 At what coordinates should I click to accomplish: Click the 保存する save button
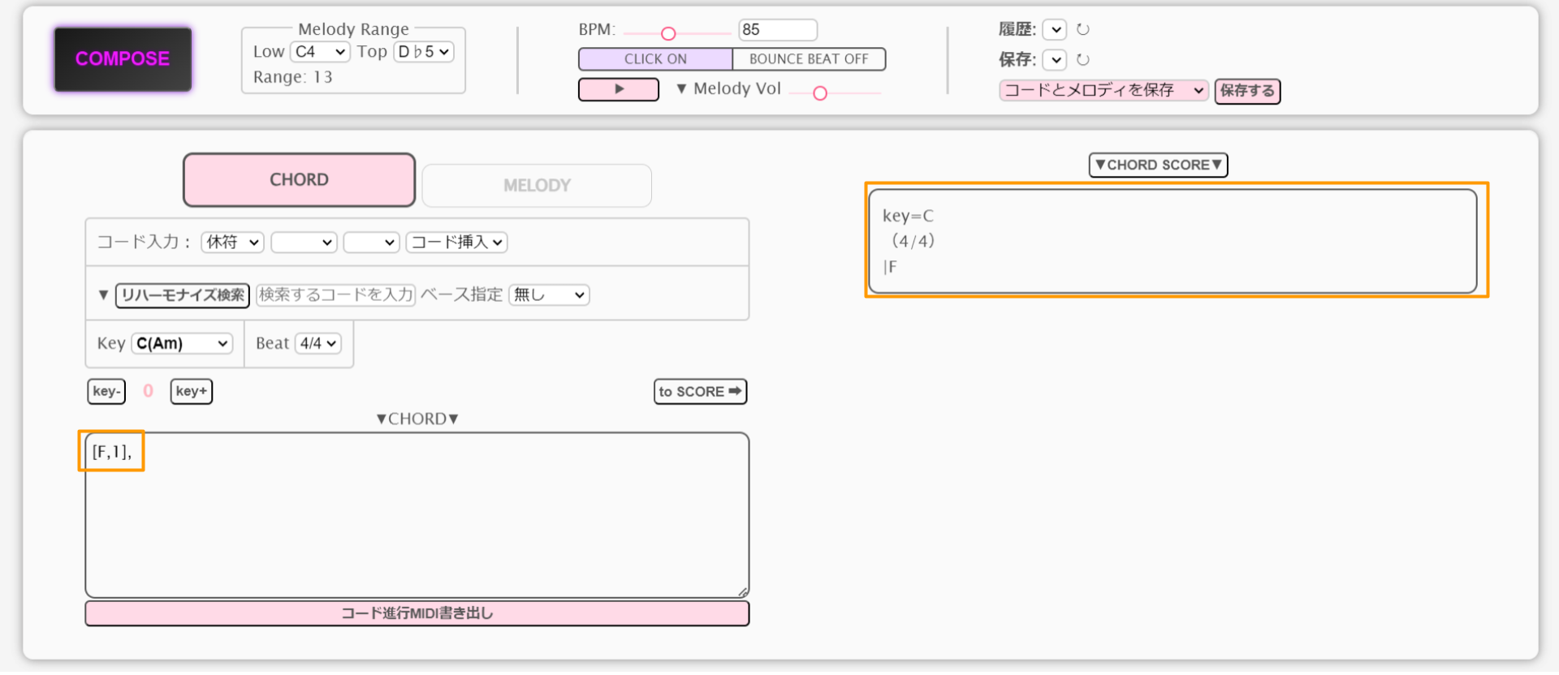1247,91
